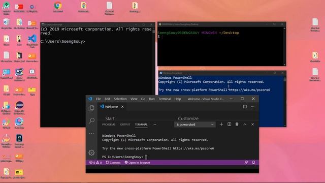Viewport: 325px width, 183px height.
Task: Maximize the terminal panel size
Action: tap(245, 124)
